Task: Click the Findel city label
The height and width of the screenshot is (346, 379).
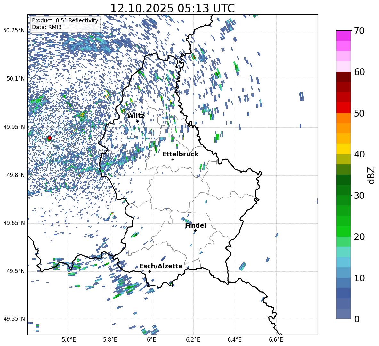Action: pyautogui.click(x=196, y=225)
